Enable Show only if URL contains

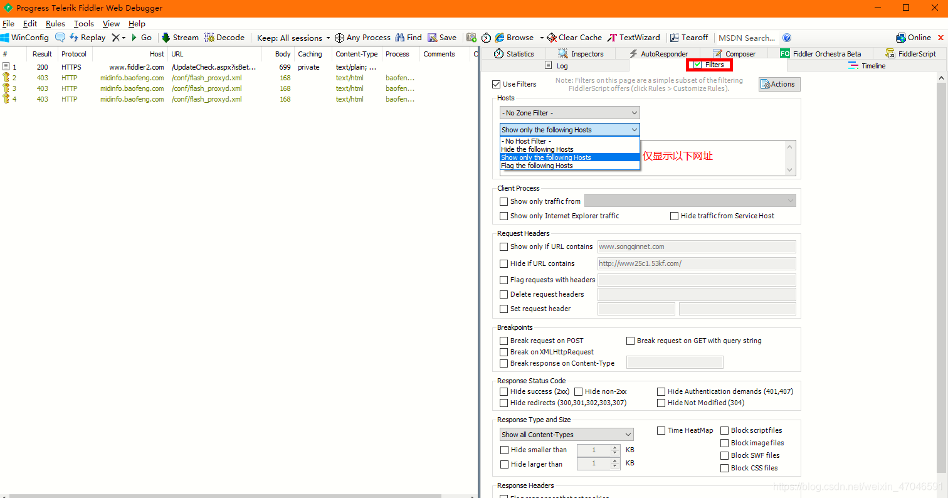503,247
